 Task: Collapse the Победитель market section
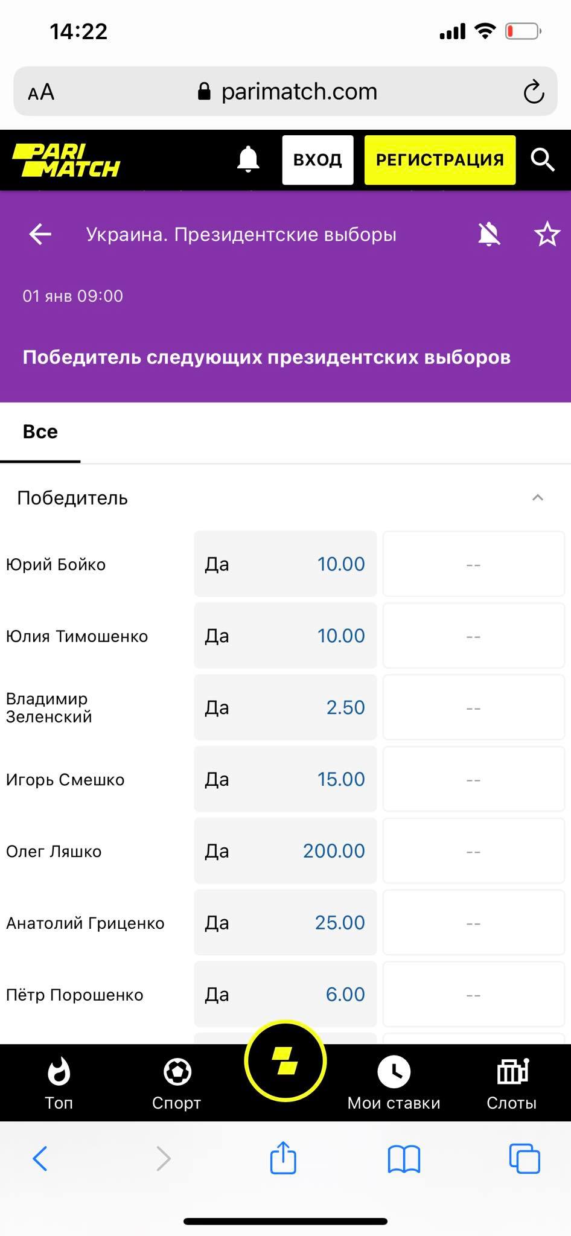pyautogui.click(x=538, y=498)
